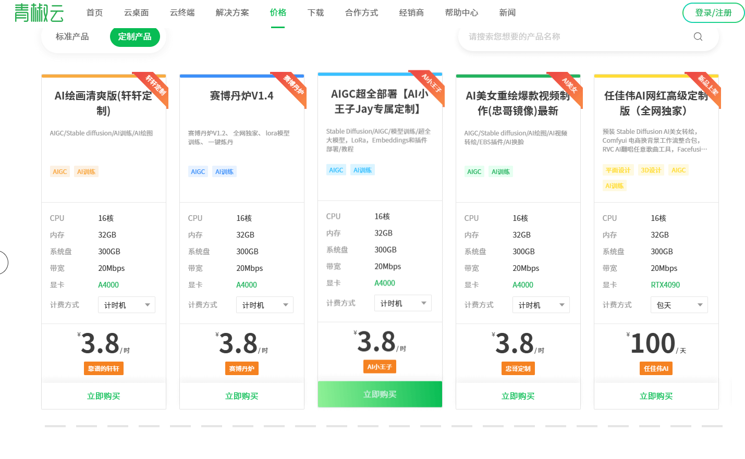745x459 pixels.
Task: Click AIGC tag on AI绘画清爽版 card
Action: pyautogui.click(x=60, y=171)
